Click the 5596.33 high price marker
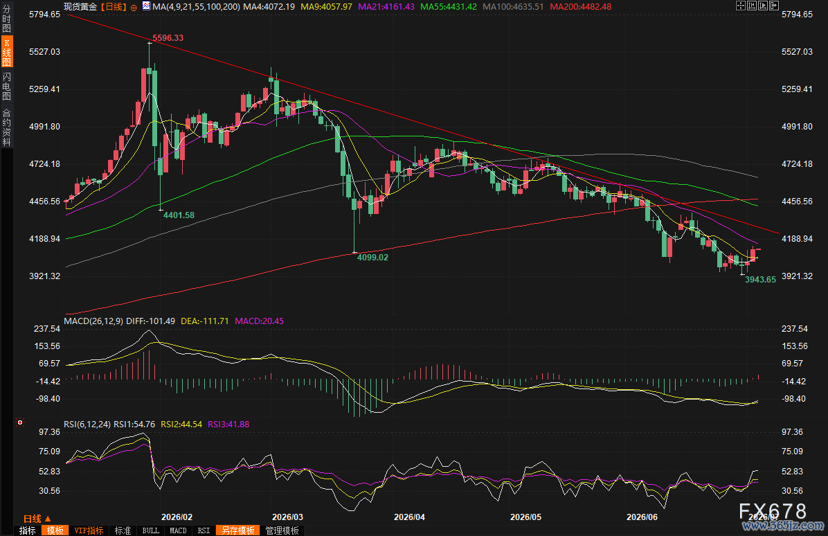The image size is (828, 536). point(168,38)
